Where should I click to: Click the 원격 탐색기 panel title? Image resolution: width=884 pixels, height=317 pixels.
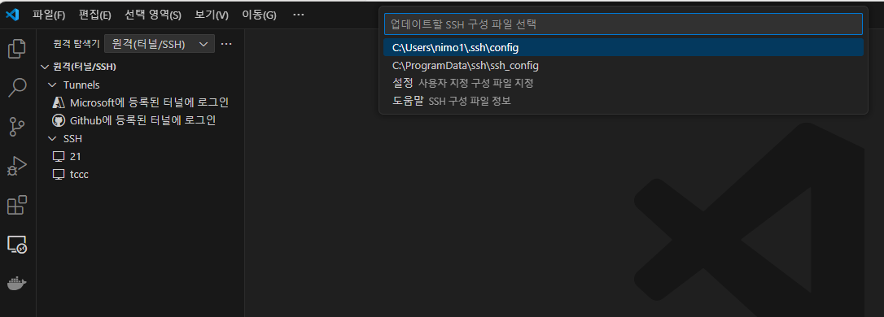[77, 44]
